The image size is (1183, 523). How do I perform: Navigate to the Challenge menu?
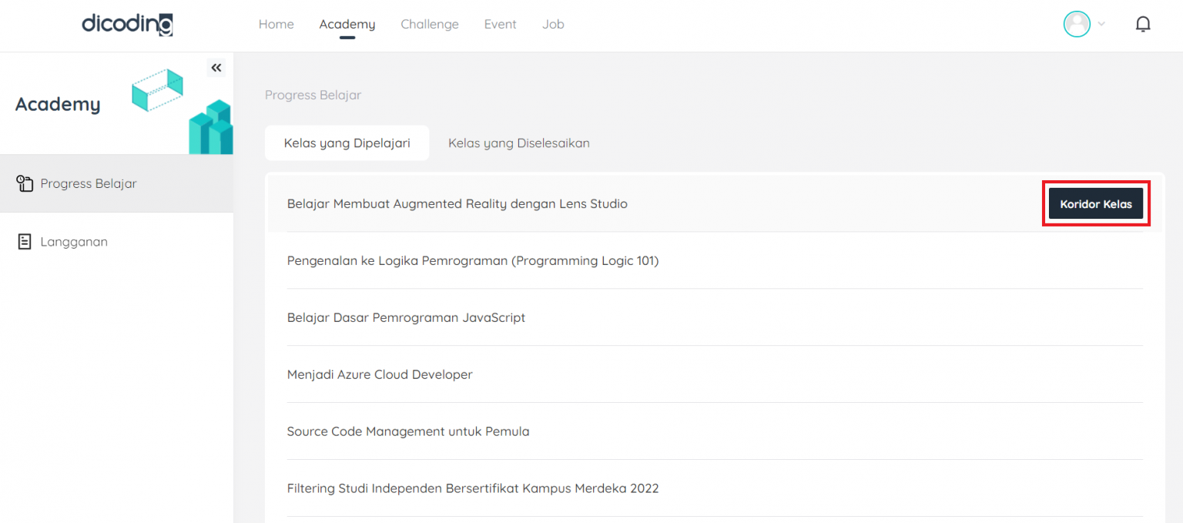429,24
